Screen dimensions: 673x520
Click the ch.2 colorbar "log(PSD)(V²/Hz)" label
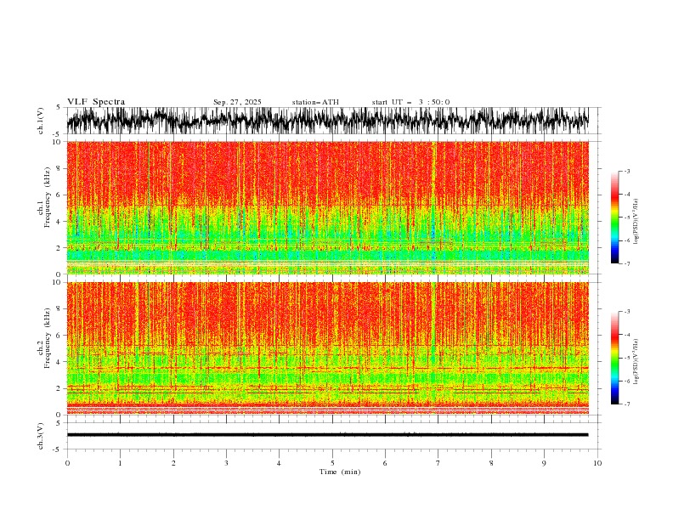point(636,362)
